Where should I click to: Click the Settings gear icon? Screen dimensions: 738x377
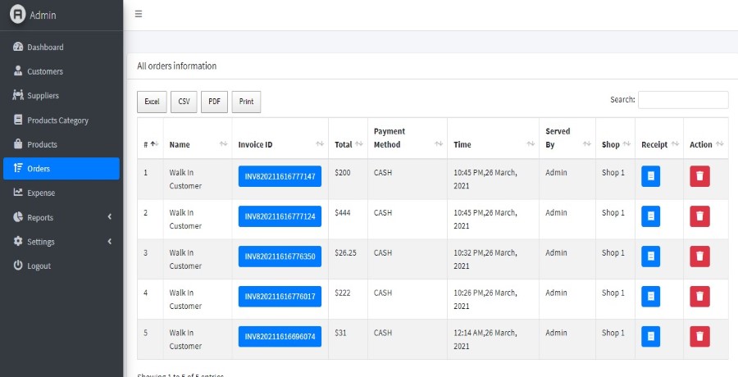tap(18, 241)
